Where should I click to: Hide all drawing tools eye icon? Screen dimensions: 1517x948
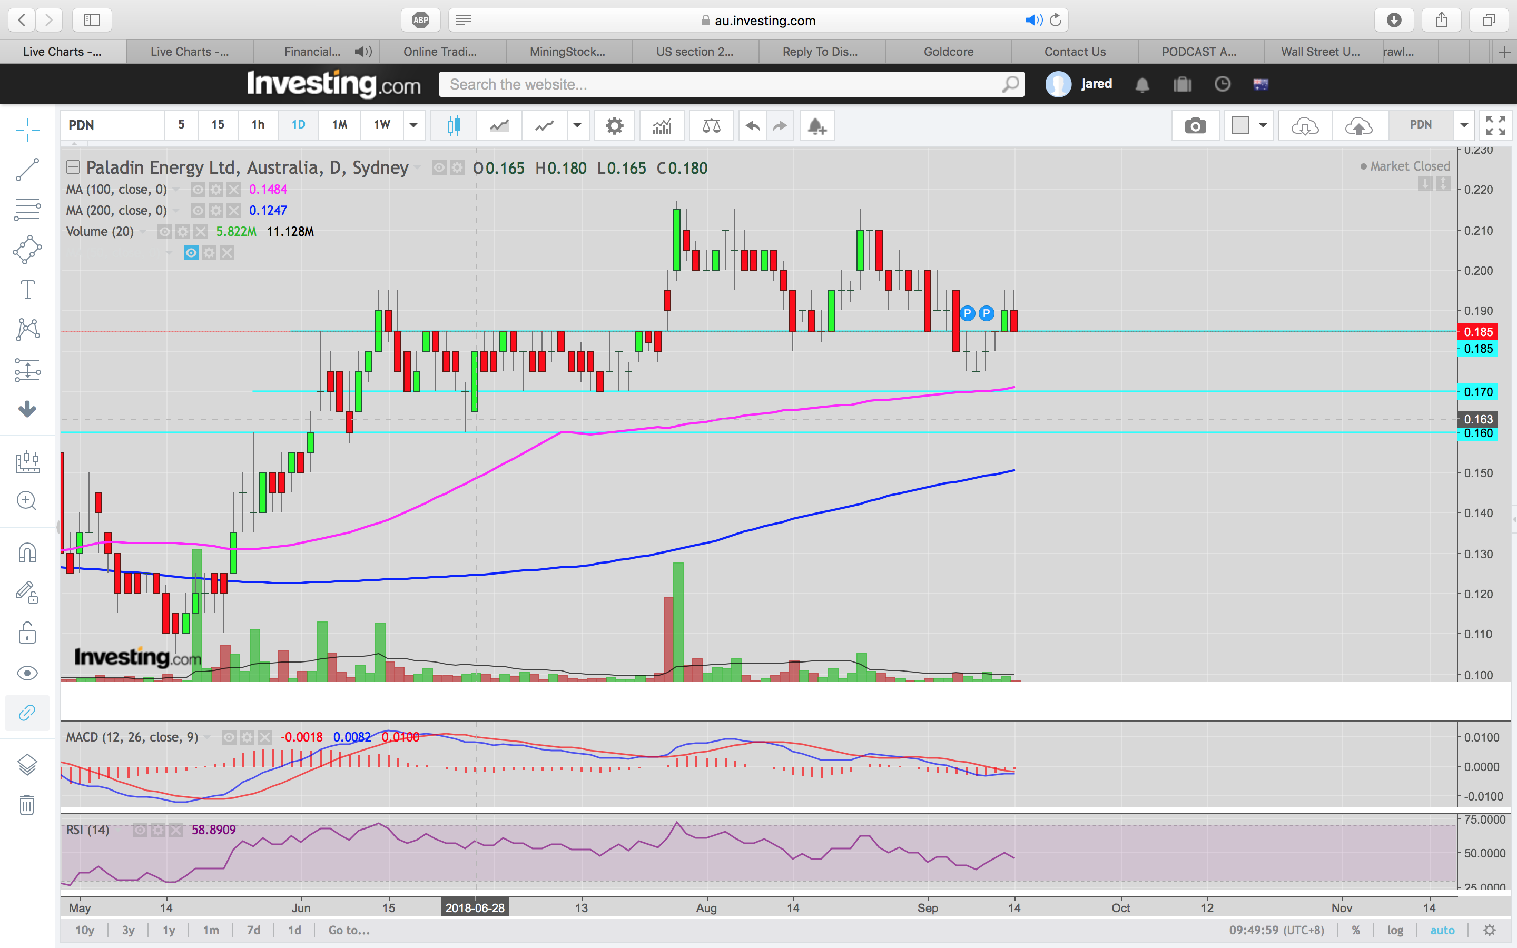click(x=27, y=673)
